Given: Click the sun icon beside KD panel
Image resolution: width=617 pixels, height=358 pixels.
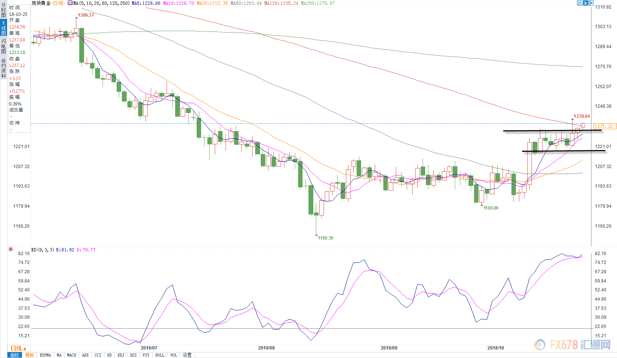Looking at the screenshot, I should 11,250.
